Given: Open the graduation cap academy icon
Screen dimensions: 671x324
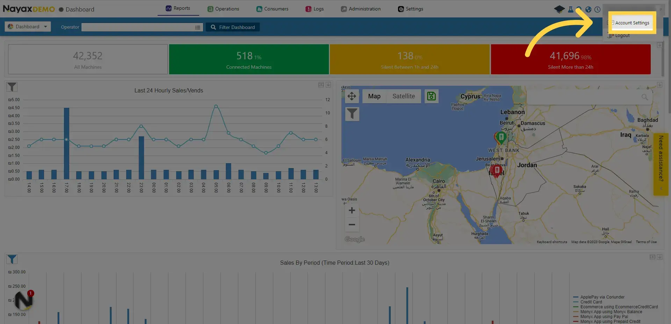Looking at the screenshot, I should (x=559, y=9).
